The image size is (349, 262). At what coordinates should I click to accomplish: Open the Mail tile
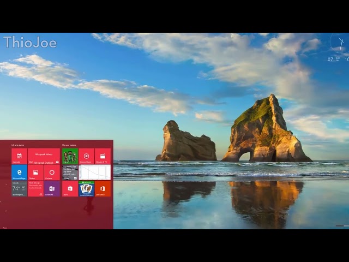(44, 156)
